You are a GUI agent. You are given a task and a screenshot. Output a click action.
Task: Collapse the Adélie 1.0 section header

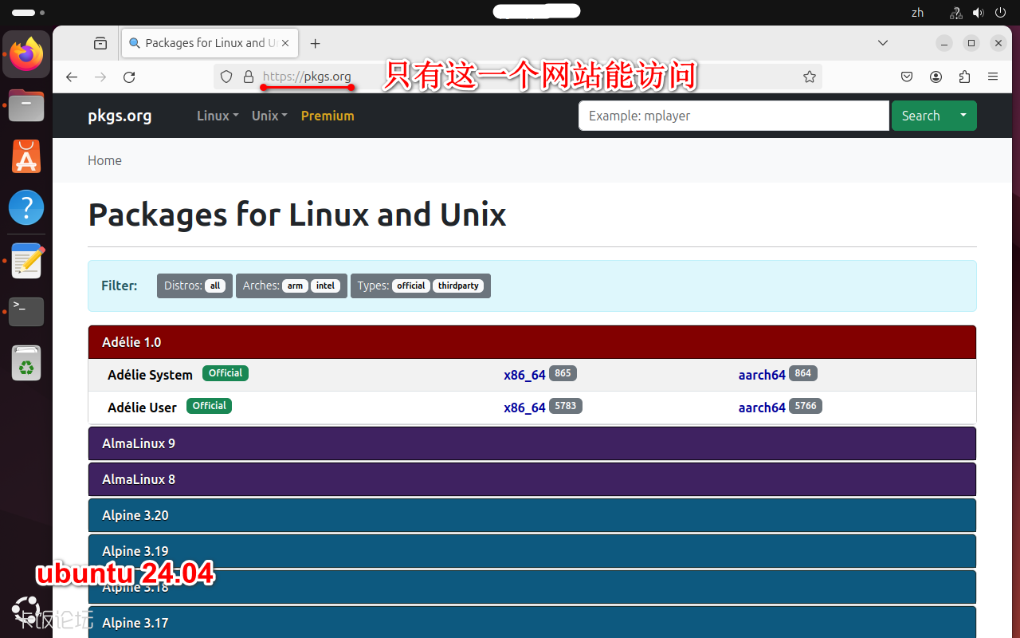pos(532,342)
